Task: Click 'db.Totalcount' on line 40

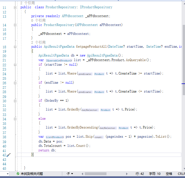Action: point(50,146)
